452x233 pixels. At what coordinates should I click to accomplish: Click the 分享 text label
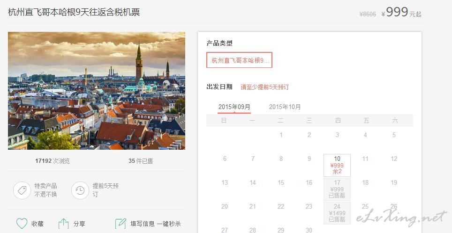point(79,224)
